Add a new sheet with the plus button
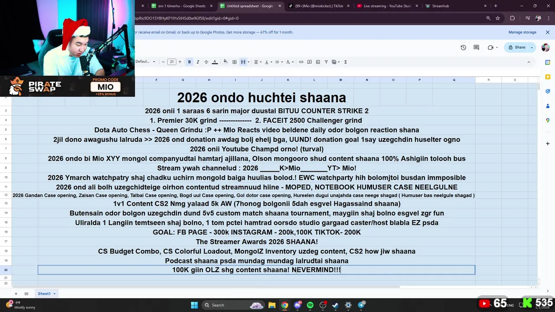The height and width of the screenshot is (312, 555). tap(16, 294)
